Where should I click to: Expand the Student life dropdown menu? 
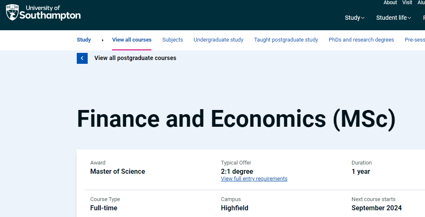coord(394,18)
